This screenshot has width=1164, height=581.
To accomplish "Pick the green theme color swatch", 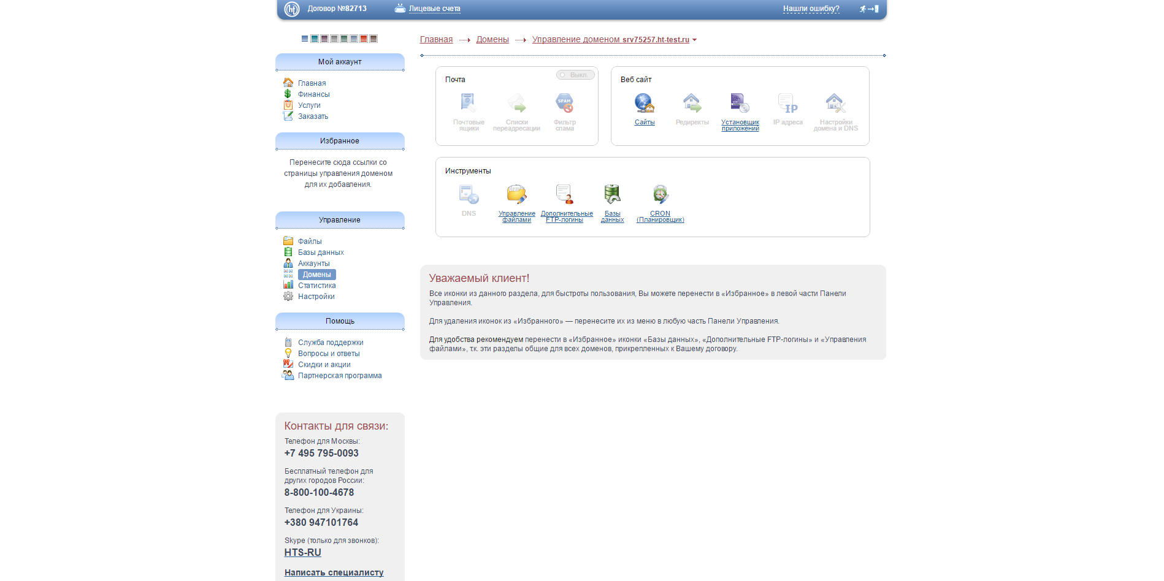I will [344, 39].
